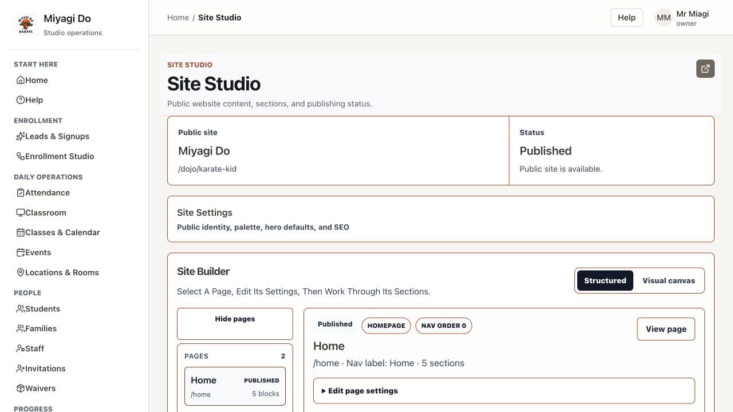Click the Enrollment Studio workflow icon

[21, 156]
